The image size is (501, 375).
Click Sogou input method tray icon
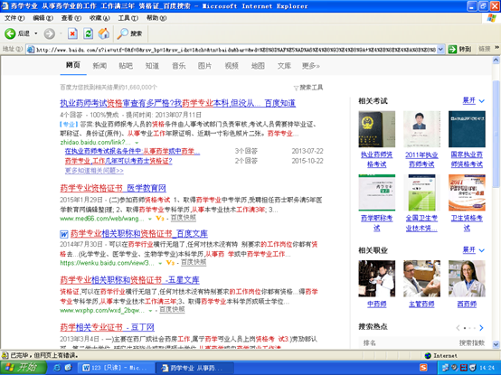click(423, 368)
